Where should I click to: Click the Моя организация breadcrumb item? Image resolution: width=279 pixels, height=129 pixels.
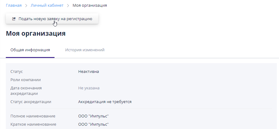click(x=90, y=5)
